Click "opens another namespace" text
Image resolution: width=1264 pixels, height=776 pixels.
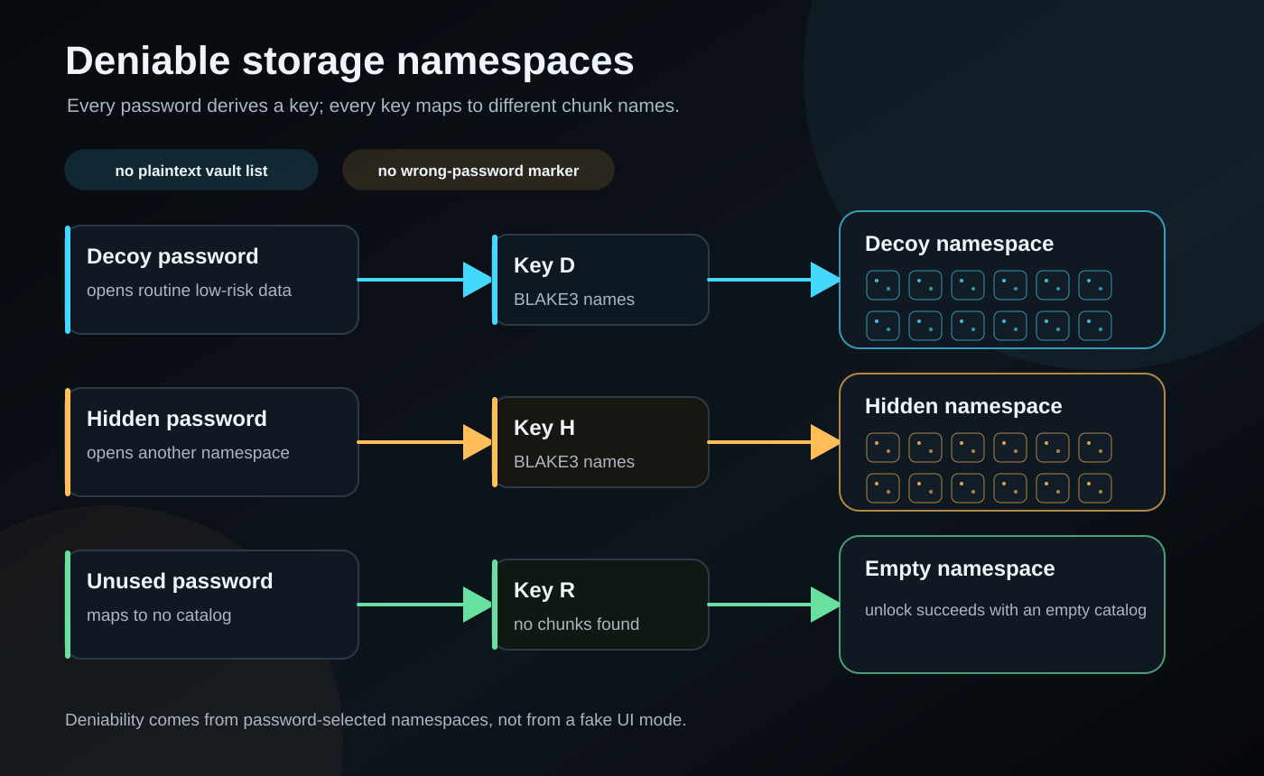click(188, 453)
